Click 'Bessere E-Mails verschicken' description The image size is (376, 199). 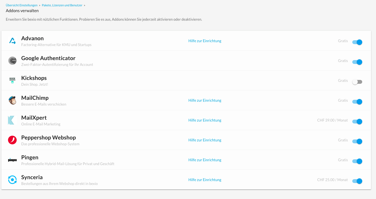tap(44, 104)
